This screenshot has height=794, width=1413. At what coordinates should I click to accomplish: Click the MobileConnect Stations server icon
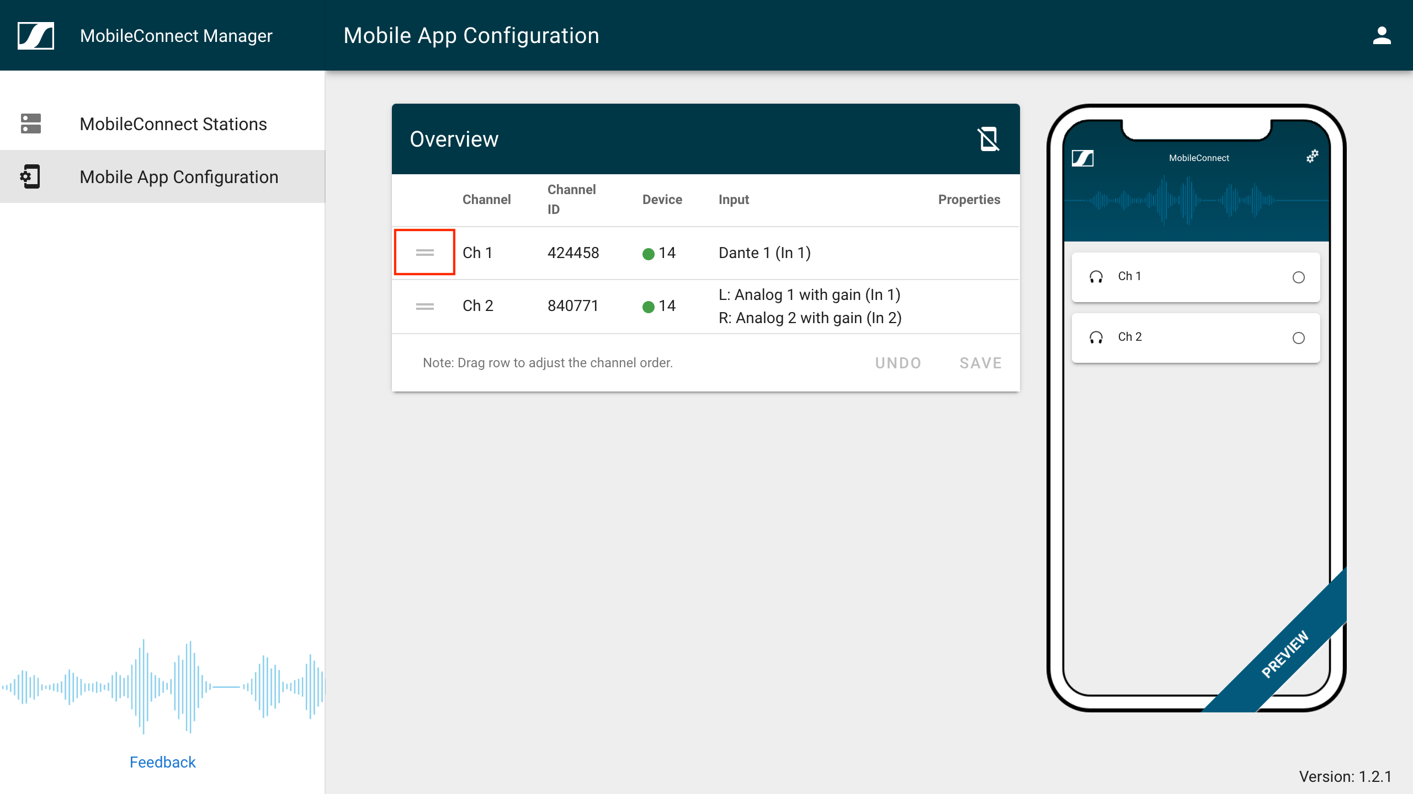(31, 124)
